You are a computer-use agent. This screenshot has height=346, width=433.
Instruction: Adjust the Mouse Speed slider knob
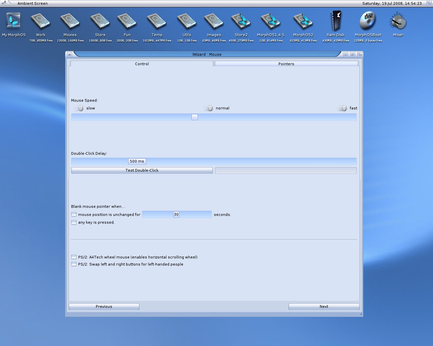(195, 117)
